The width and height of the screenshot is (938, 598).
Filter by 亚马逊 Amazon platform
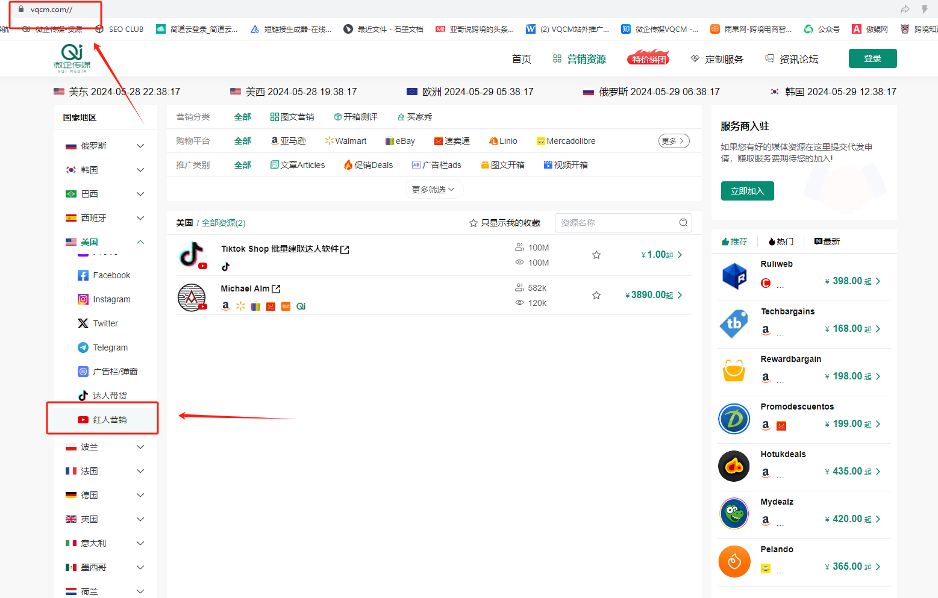289,141
